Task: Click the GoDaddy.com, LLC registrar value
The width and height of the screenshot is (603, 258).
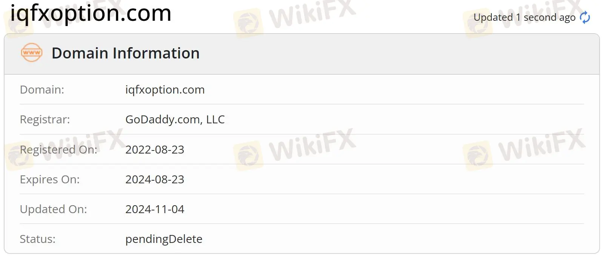Action: pos(175,119)
